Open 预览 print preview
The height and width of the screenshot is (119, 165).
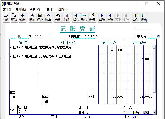[x=14, y=17]
